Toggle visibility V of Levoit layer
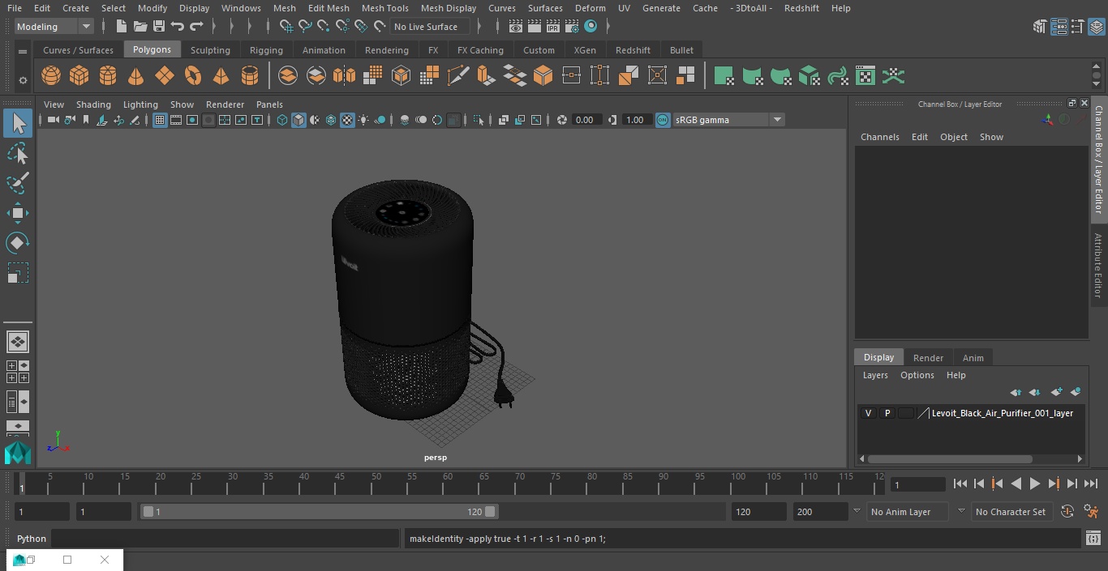This screenshot has width=1108, height=571. [868, 413]
